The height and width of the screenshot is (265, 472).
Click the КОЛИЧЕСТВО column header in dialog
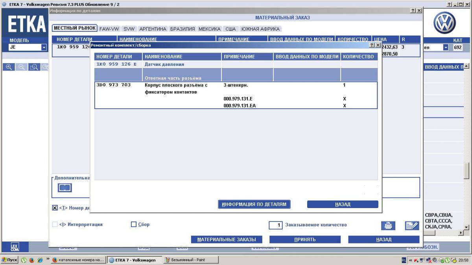(x=359, y=57)
